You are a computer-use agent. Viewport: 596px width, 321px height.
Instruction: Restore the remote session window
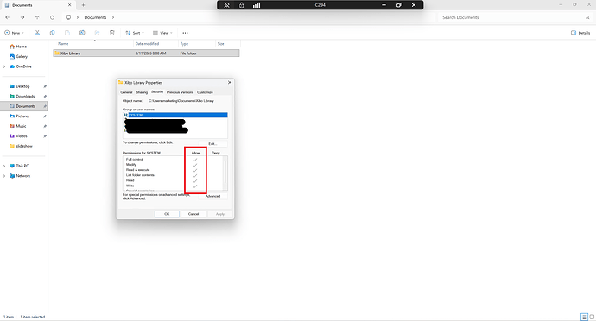(399, 5)
